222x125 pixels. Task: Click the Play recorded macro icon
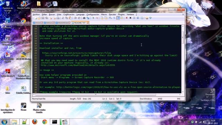click(134, 18)
